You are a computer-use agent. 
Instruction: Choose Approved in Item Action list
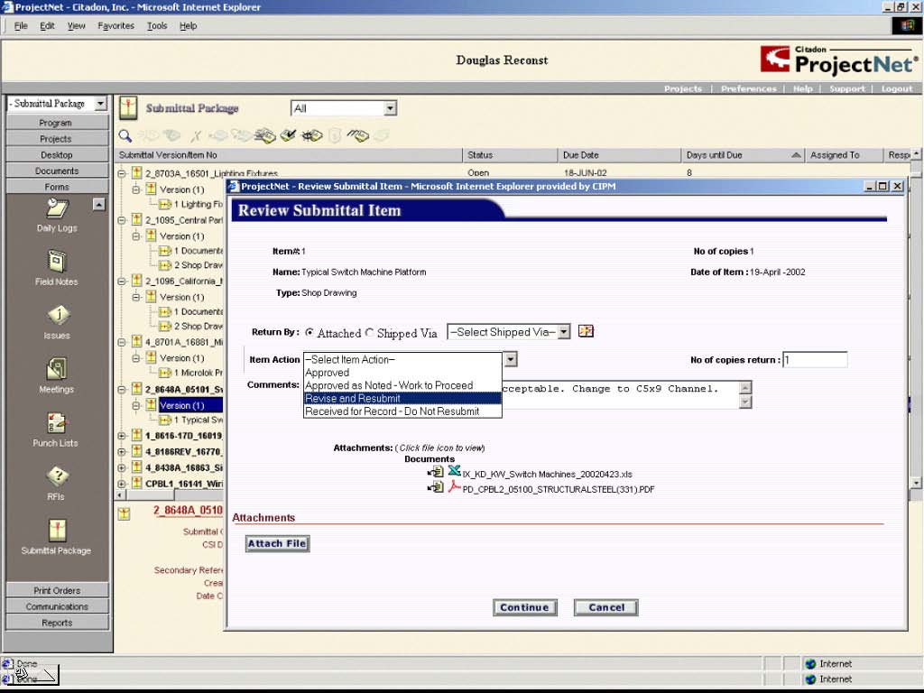click(x=402, y=373)
